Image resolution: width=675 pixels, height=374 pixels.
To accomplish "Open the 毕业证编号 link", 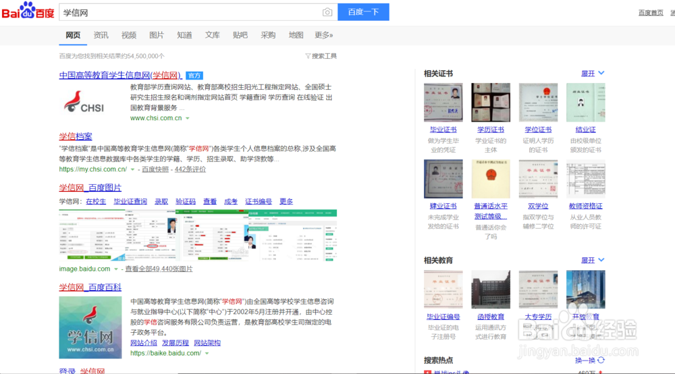I will click(x=443, y=317).
